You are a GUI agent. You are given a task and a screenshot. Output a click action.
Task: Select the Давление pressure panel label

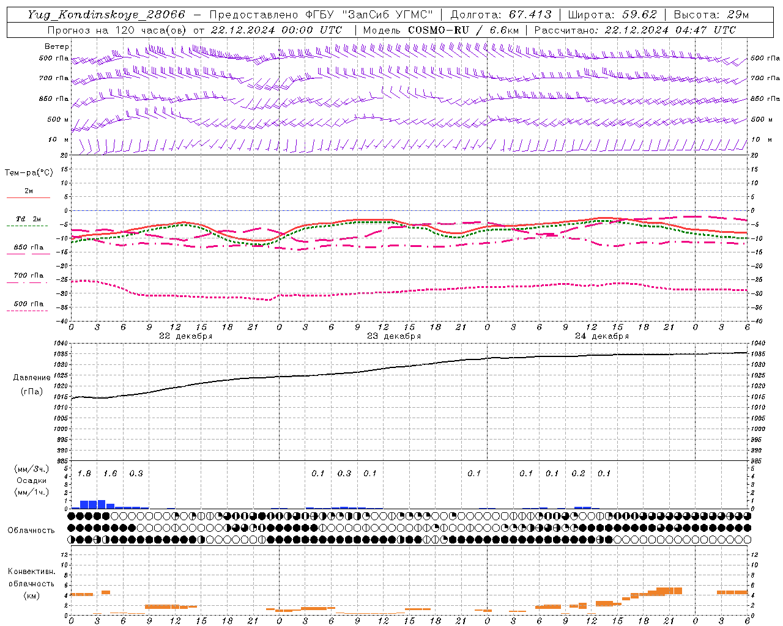tap(32, 378)
